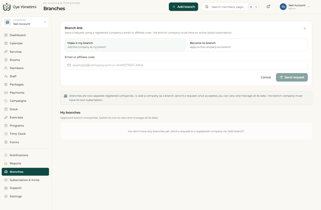Click the plus icon beside Test Account company
Viewport: 321px width, 210px height.
tap(45, 22)
